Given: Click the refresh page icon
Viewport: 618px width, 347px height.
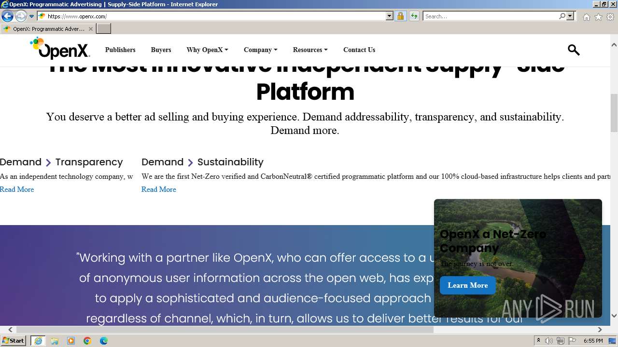Looking at the screenshot, I should 414,16.
